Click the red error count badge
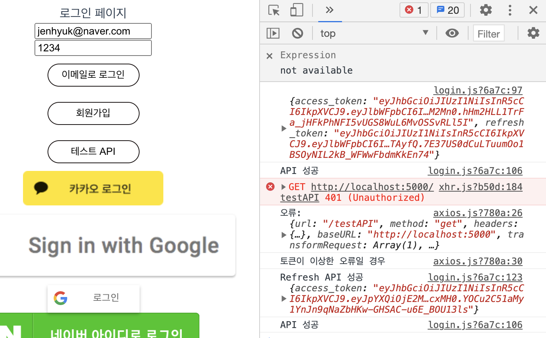Image resolution: width=546 pixels, height=338 pixels. [414, 10]
